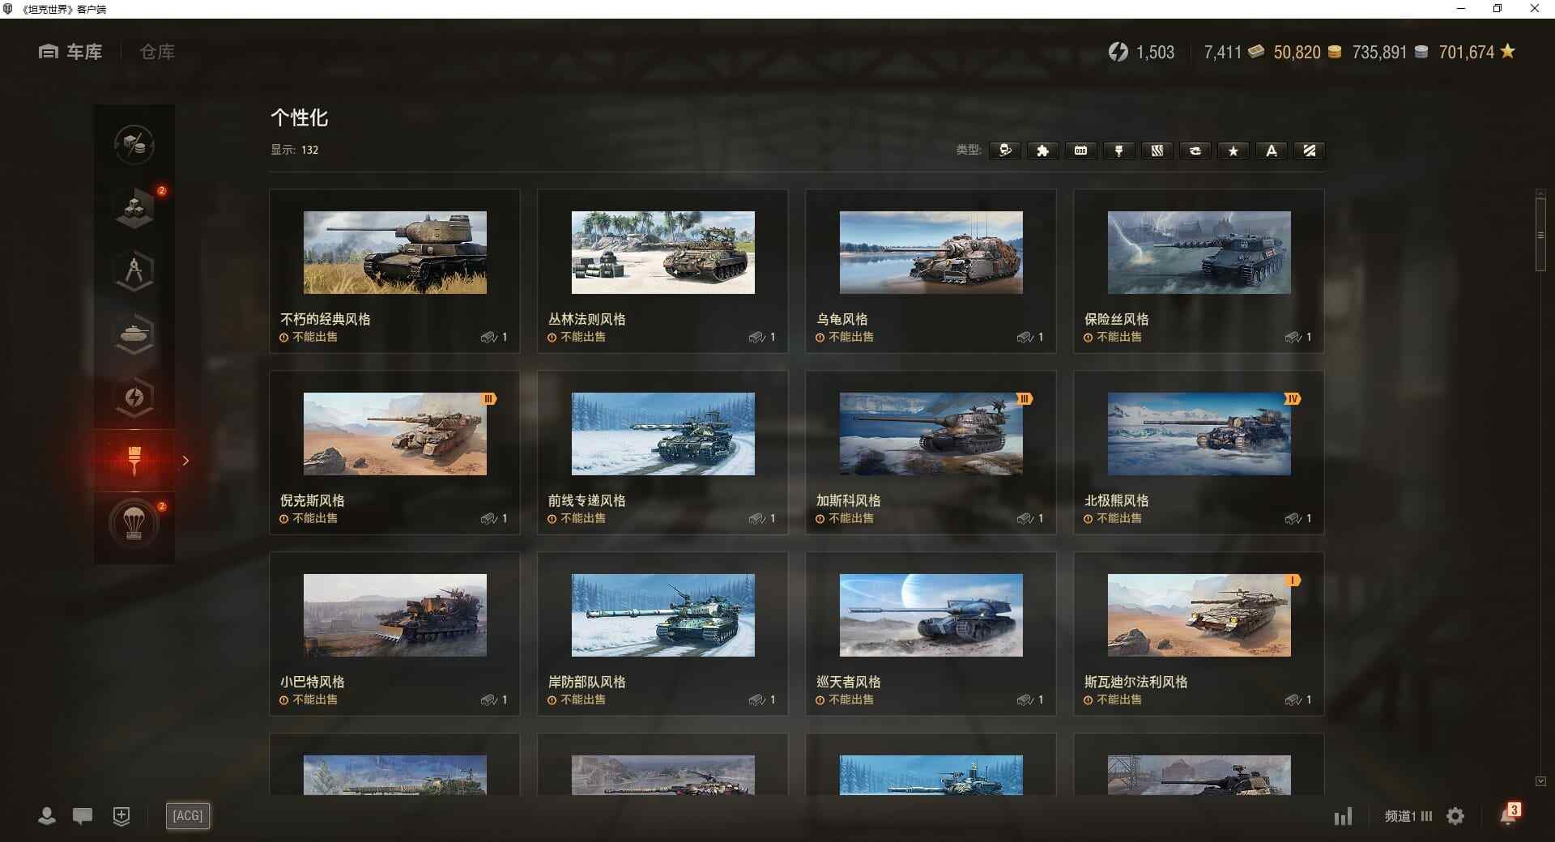Select the tank vehicles section in sidebar
1555x842 pixels.
pyautogui.click(x=134, y=334)
